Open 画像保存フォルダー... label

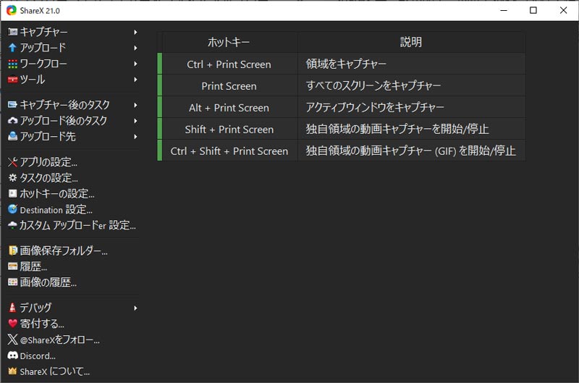64,251
